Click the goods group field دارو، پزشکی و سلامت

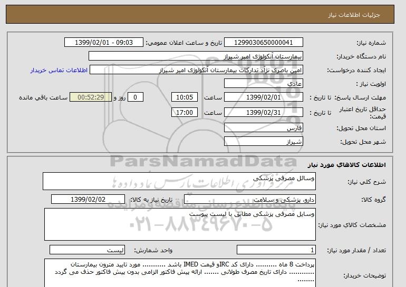point(250,200)
